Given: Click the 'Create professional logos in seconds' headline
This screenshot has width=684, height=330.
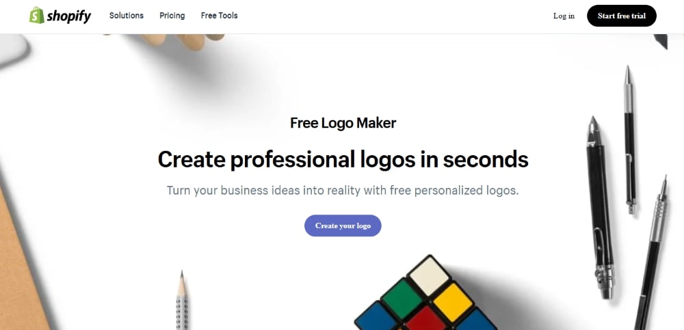Looking at the screenshot, I should pos(343,159).
